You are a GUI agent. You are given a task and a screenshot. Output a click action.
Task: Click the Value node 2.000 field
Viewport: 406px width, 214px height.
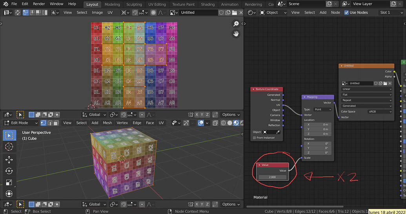(x=272, y=177)
